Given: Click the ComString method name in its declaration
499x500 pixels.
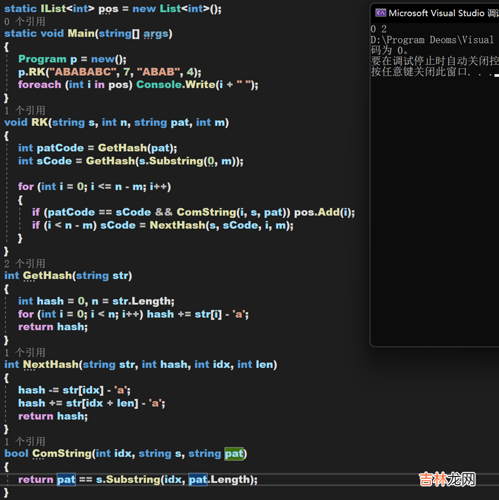Looking at the screenshot, I should (61, 453).
